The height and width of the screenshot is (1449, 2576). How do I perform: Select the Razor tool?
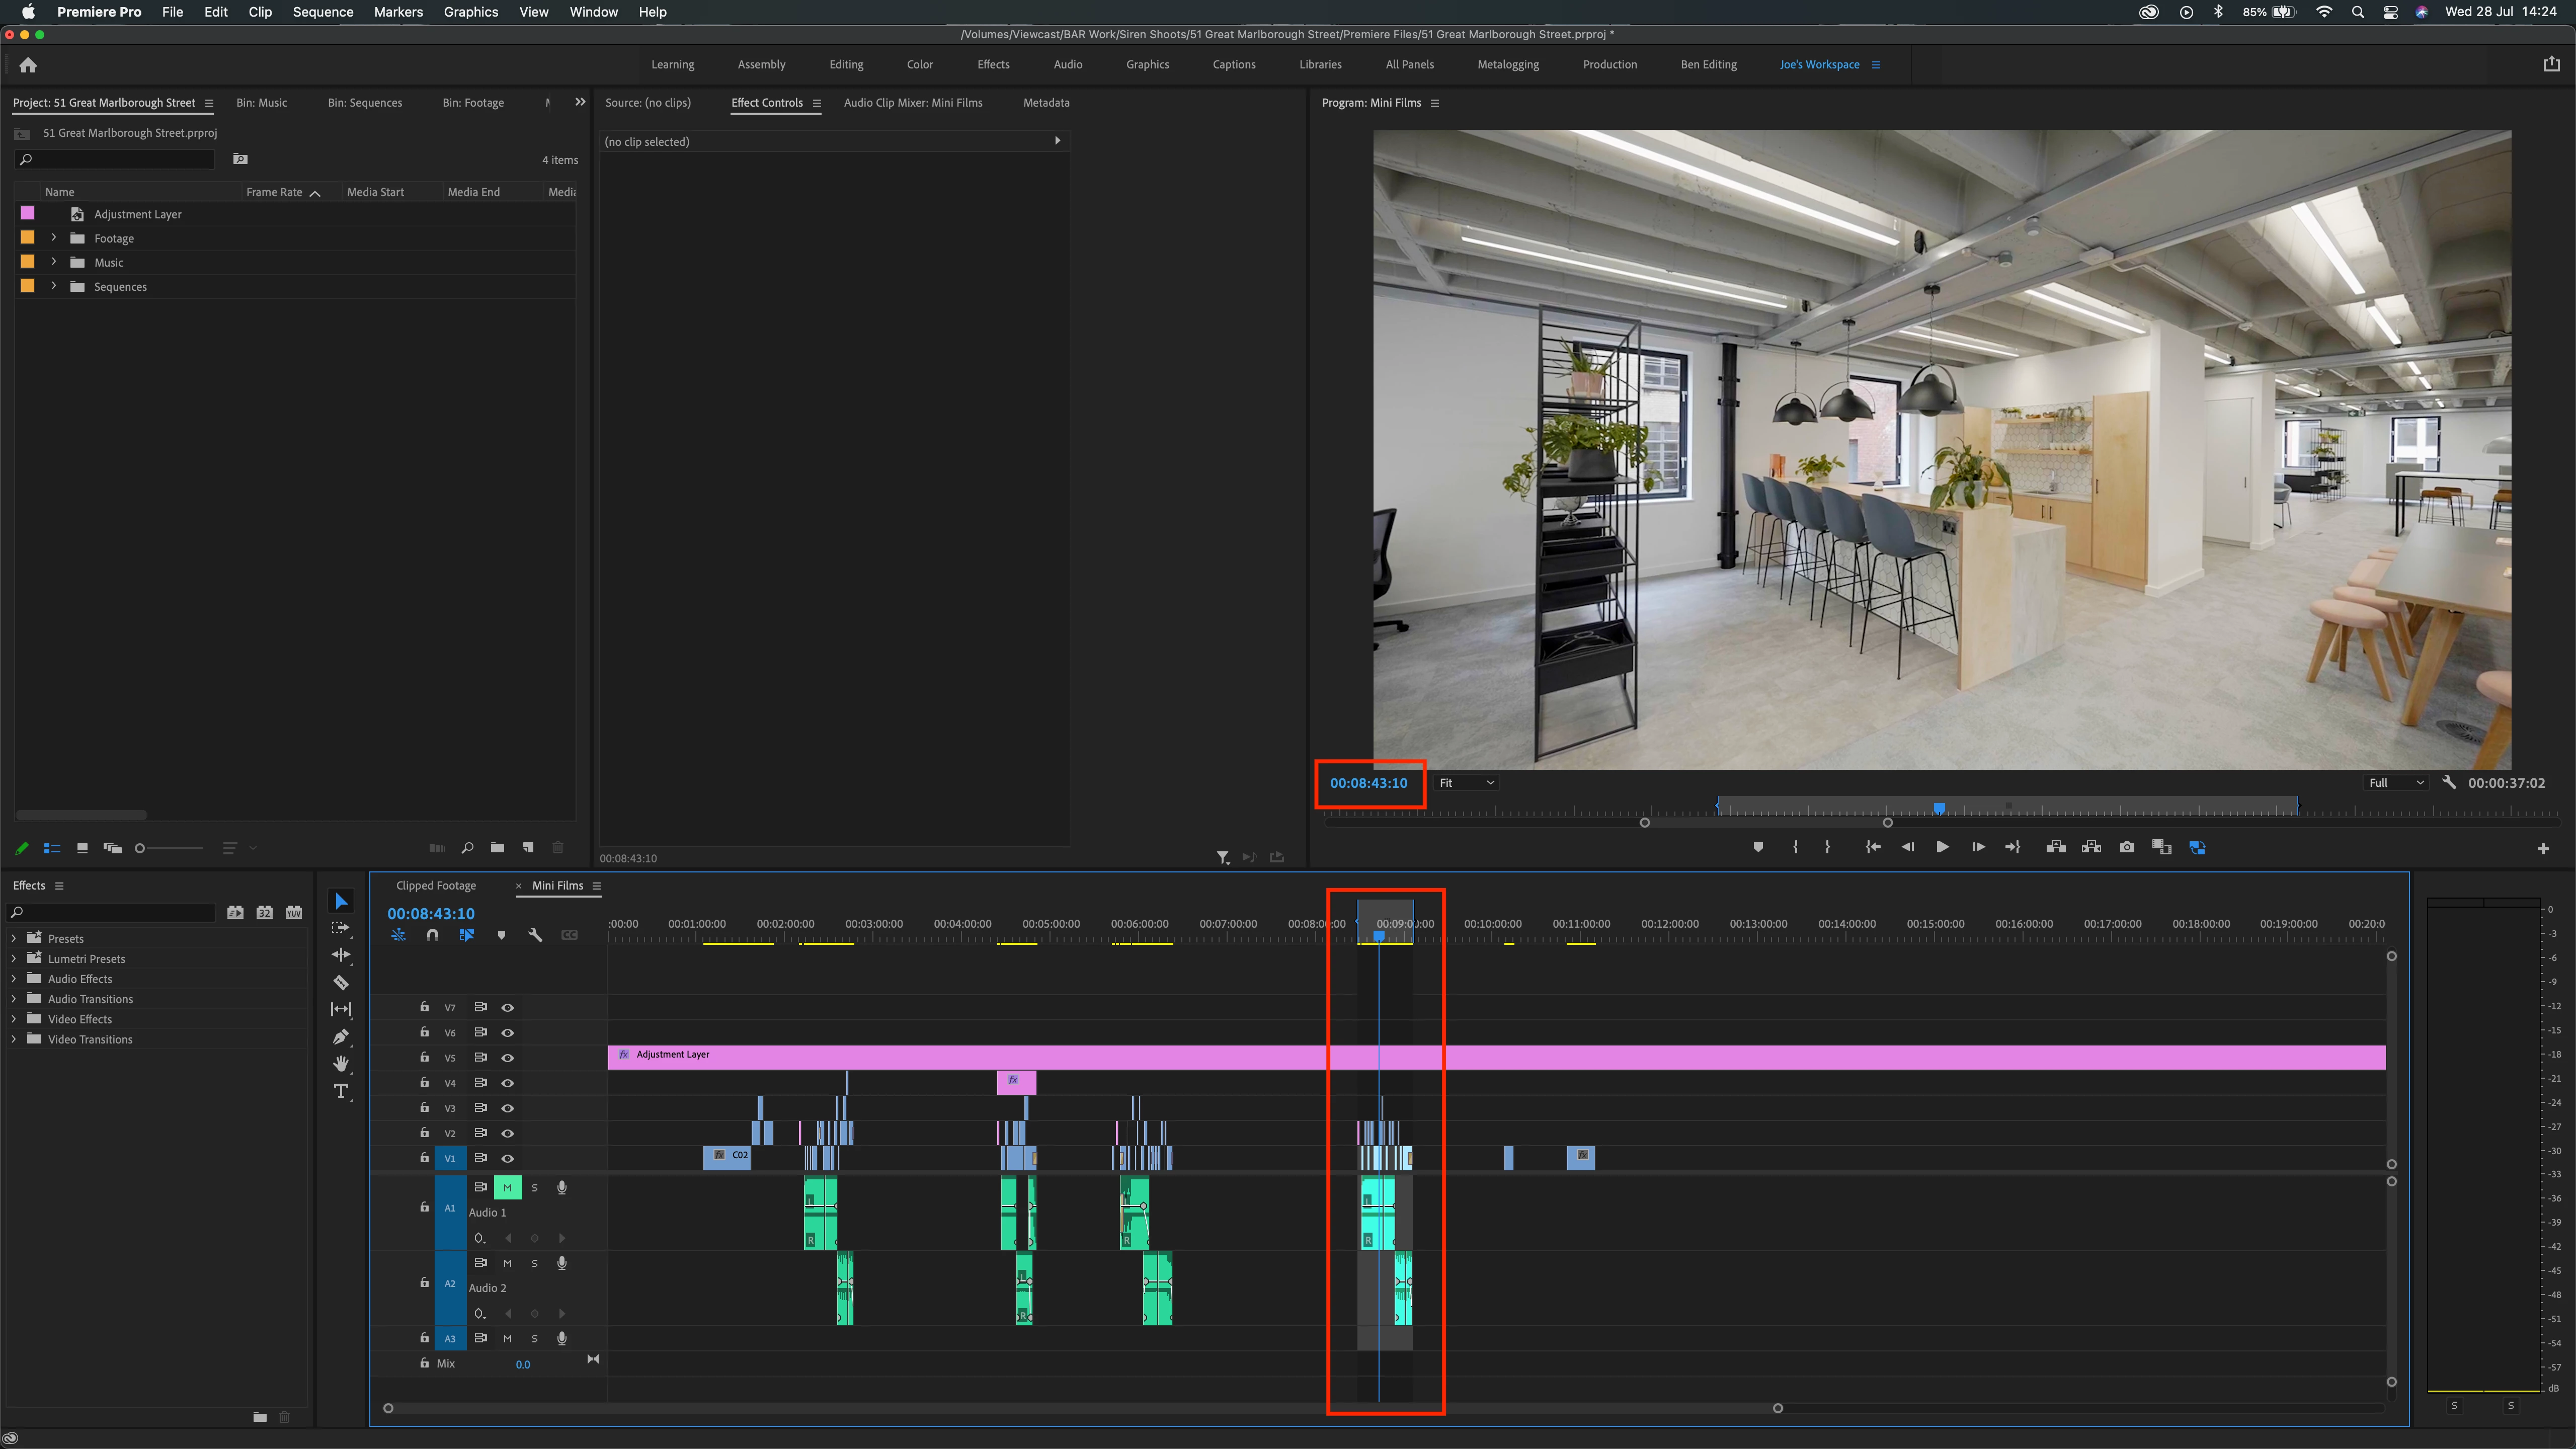click(341, 982)
